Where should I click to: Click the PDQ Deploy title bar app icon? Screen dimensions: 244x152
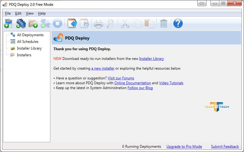5,5
